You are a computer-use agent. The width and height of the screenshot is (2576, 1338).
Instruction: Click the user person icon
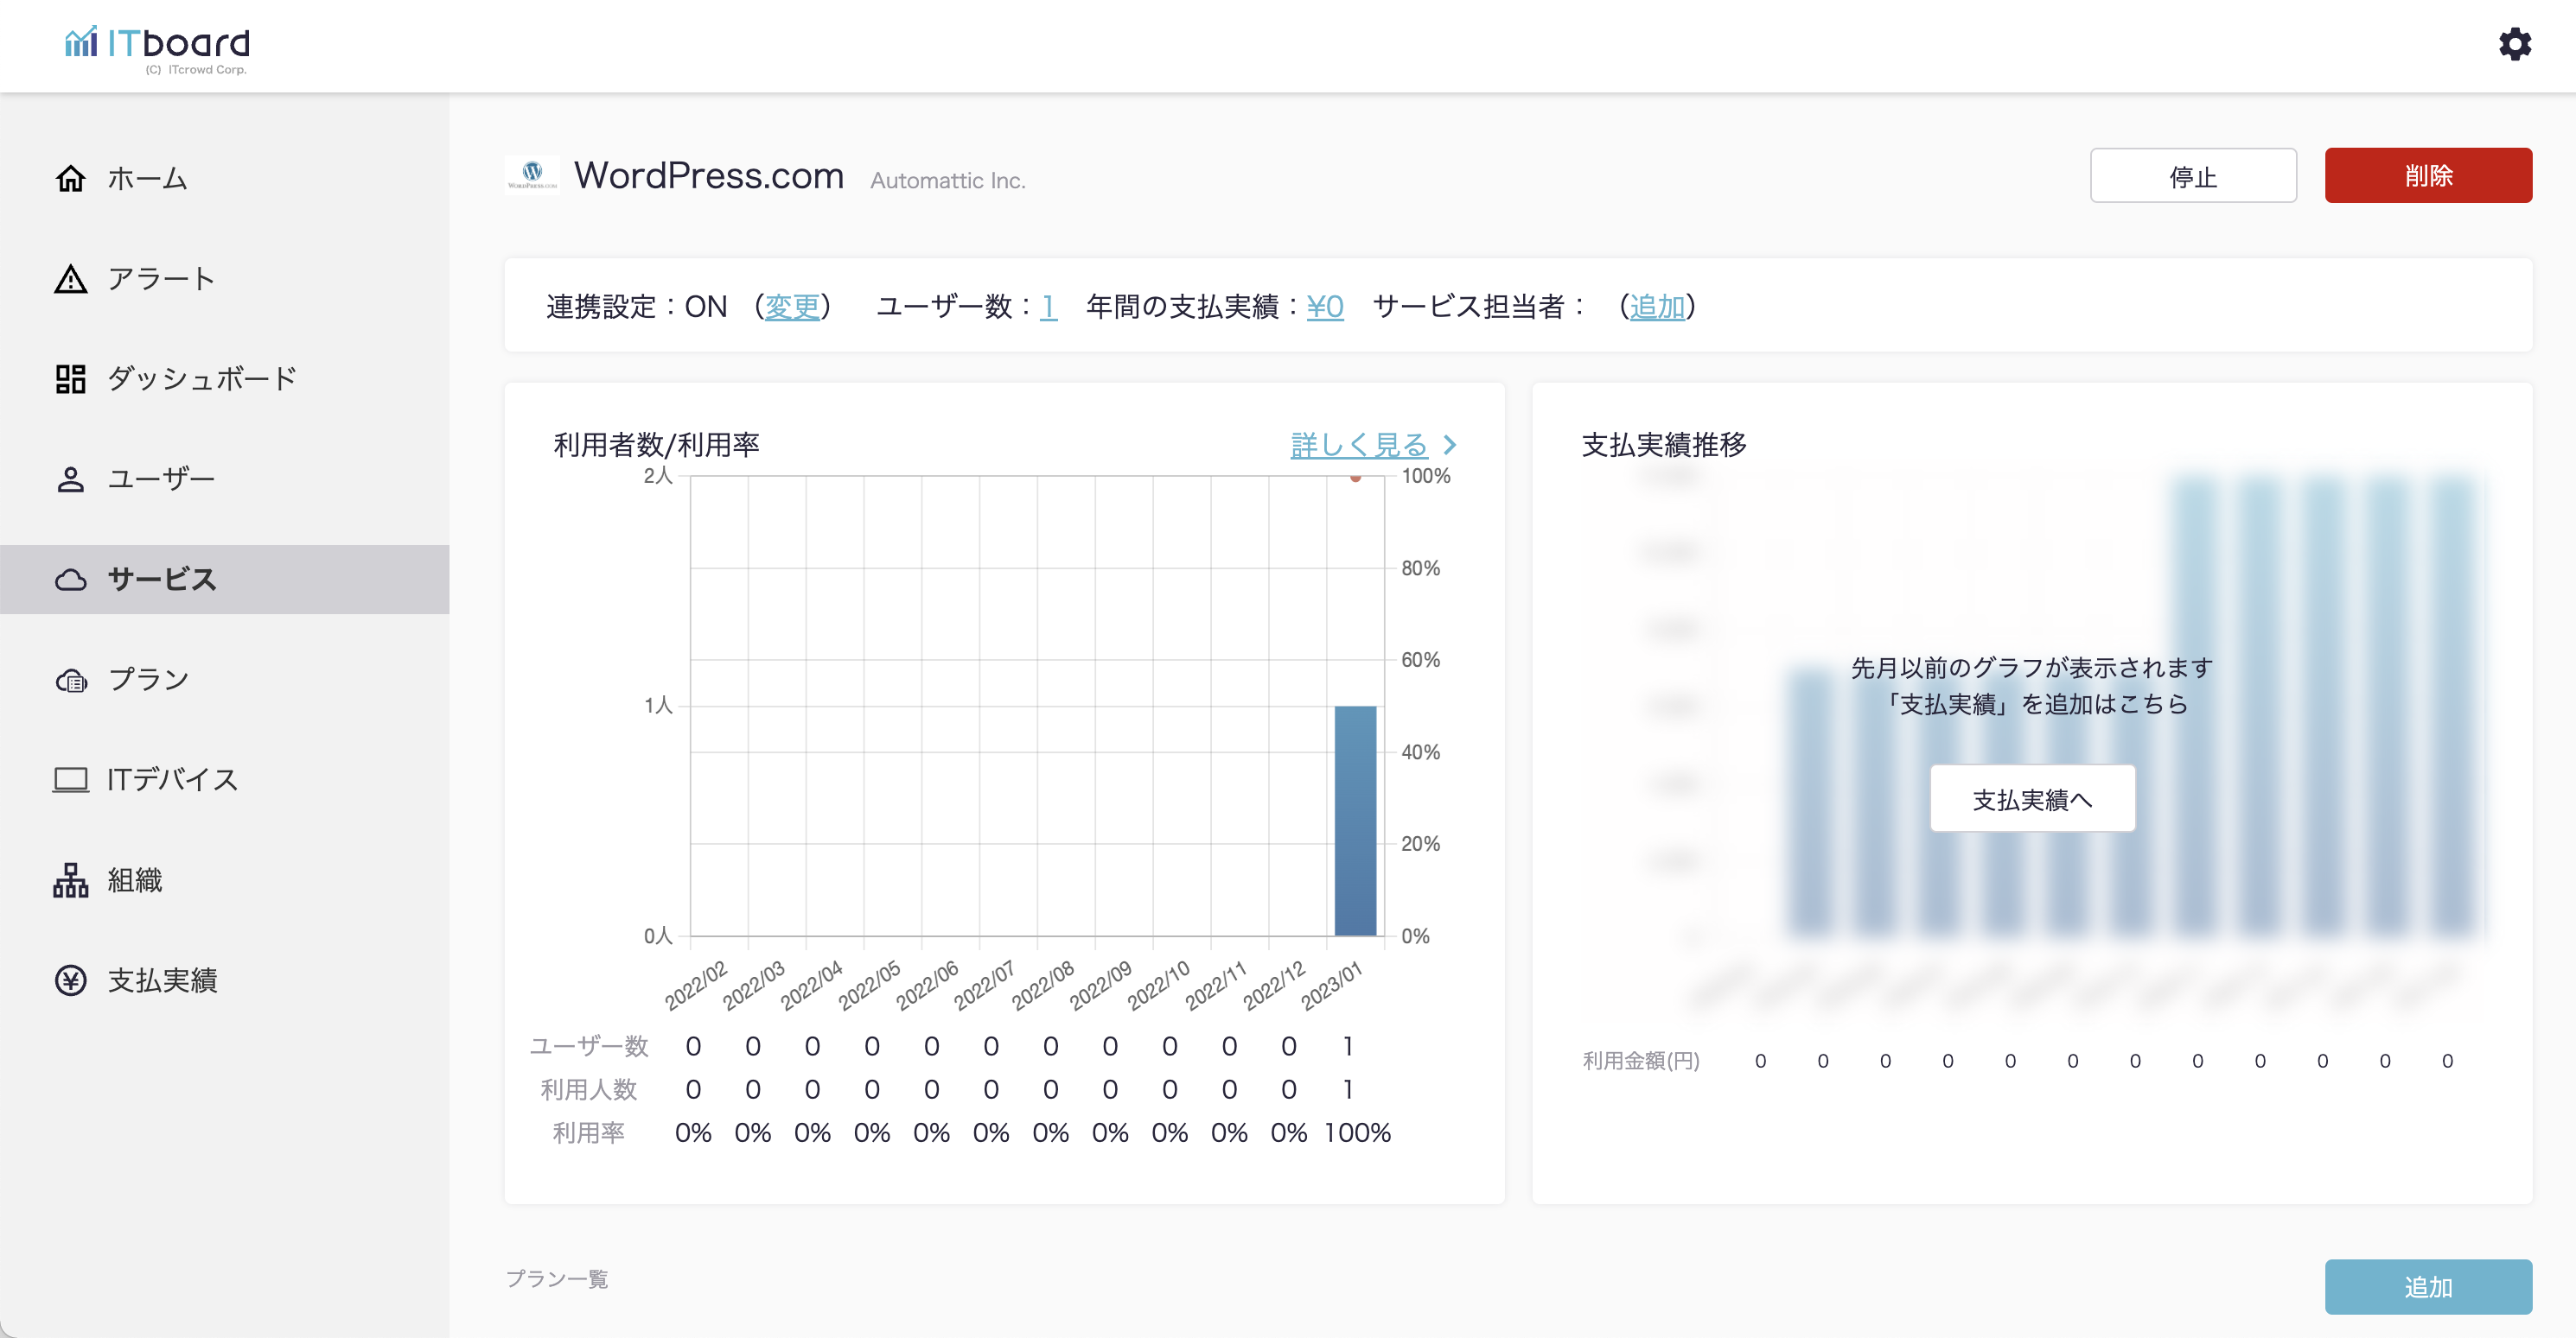pyautogui.click(x=70, y=479)
